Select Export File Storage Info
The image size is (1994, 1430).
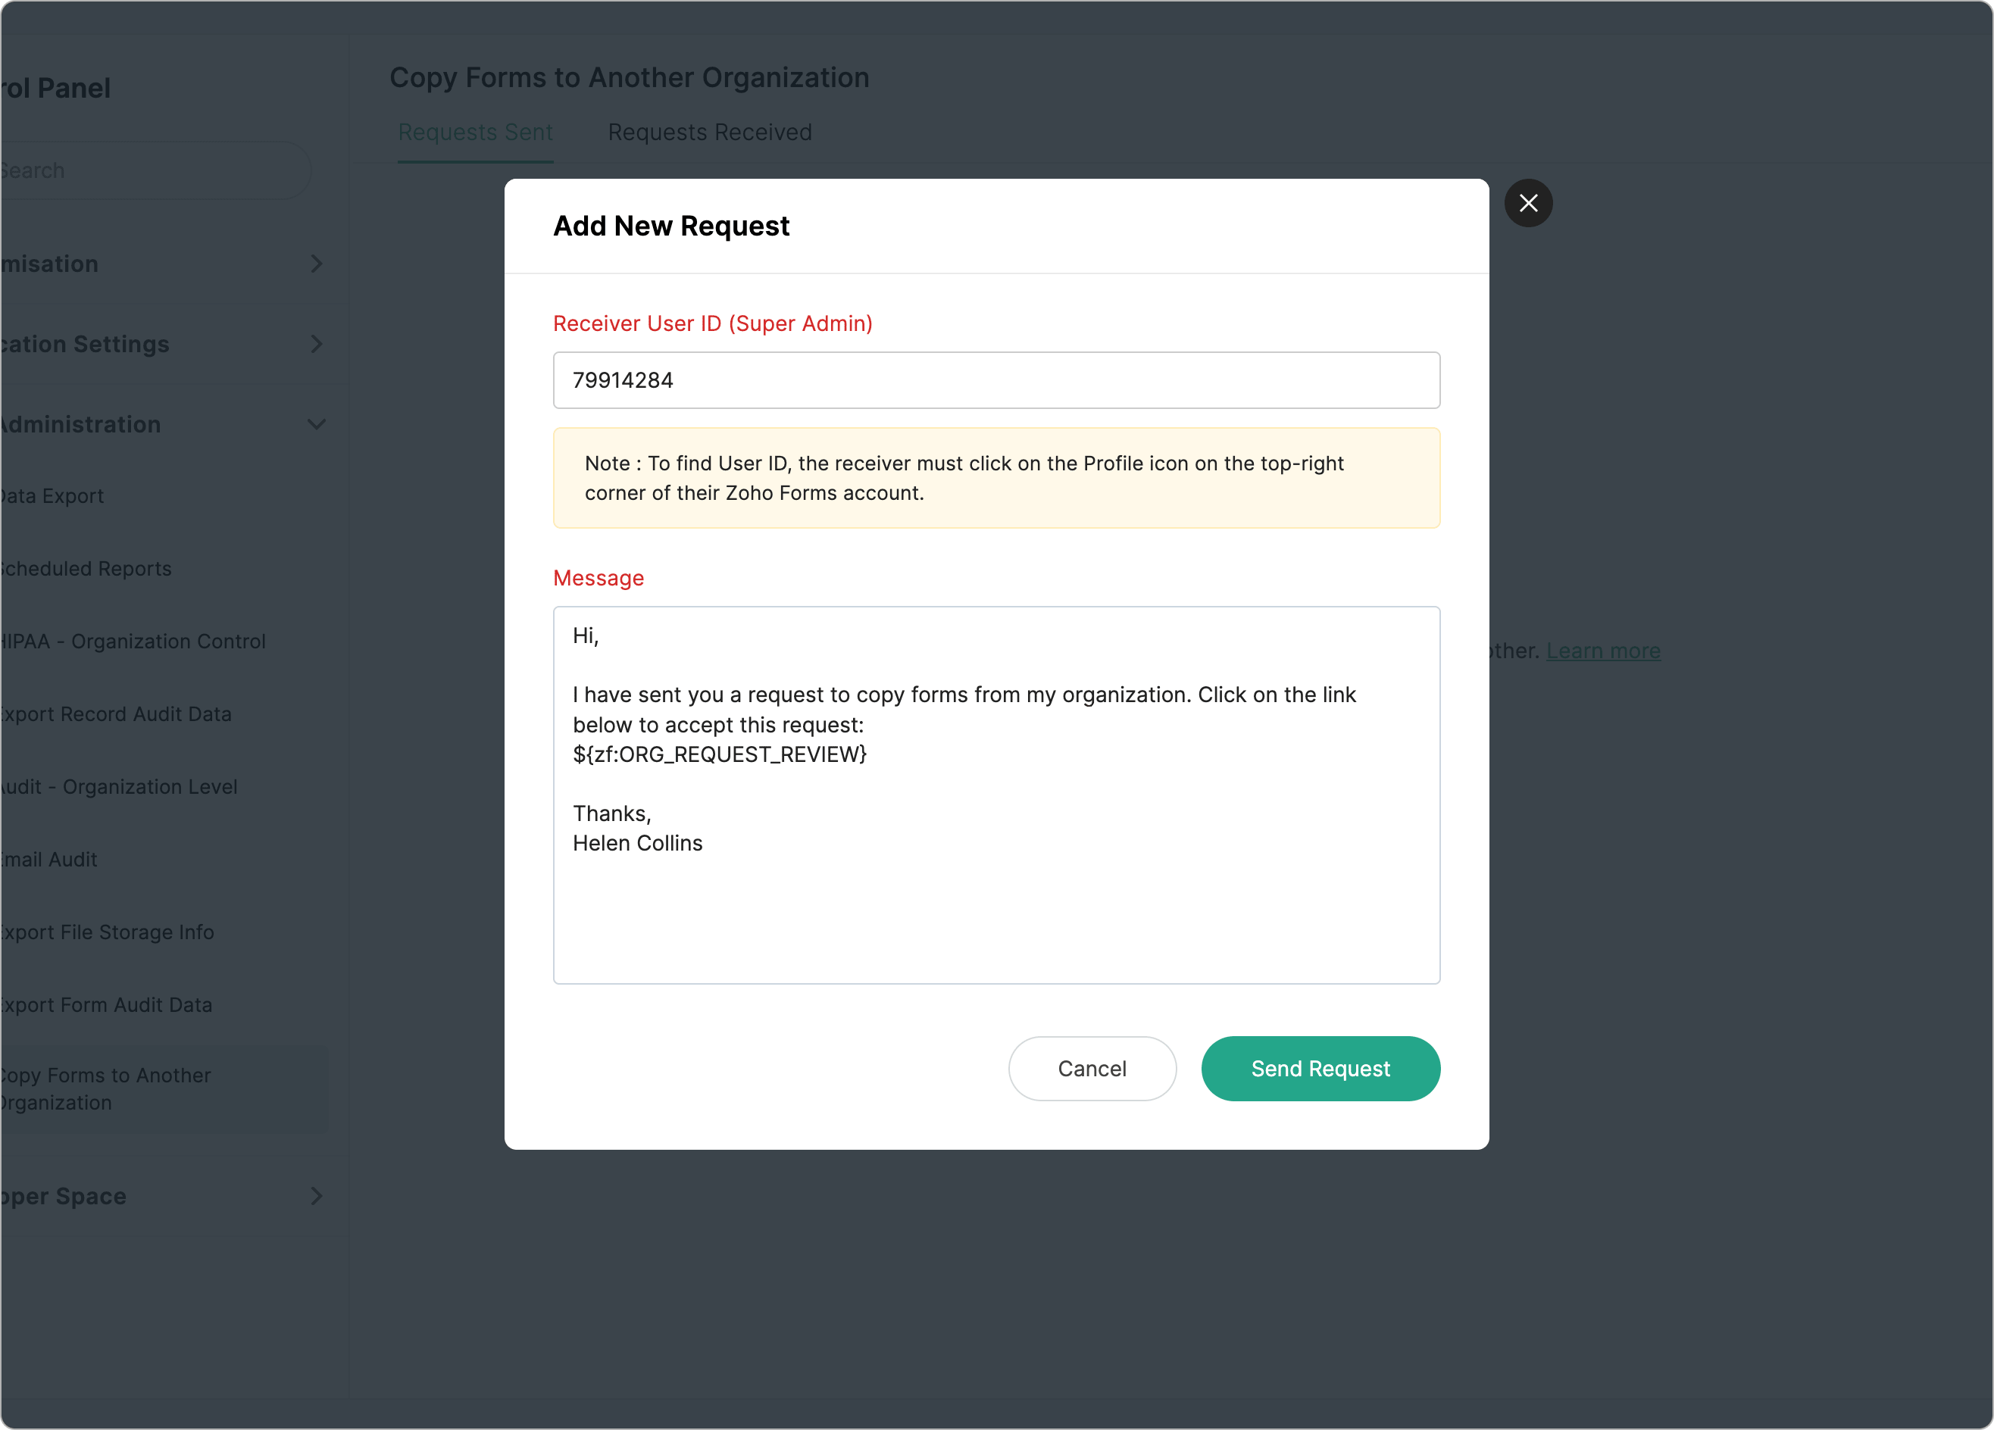click(x=108, y=932)
